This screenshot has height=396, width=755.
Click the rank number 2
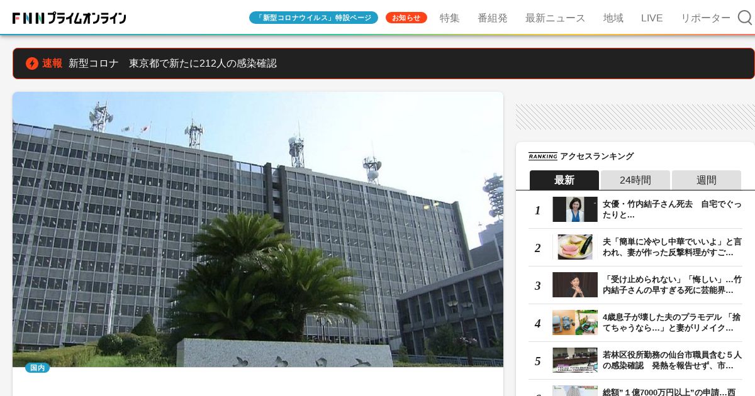537,248
